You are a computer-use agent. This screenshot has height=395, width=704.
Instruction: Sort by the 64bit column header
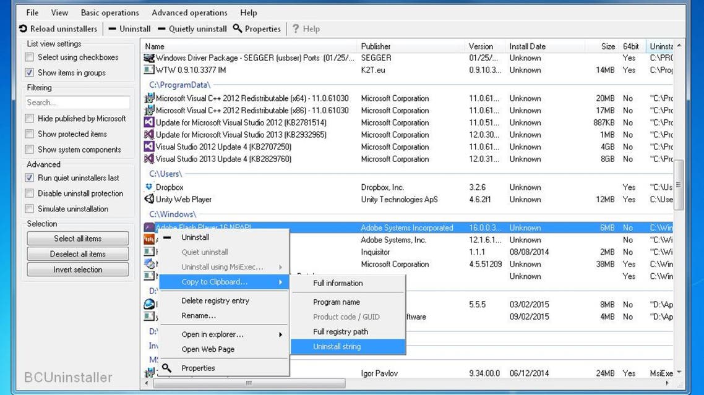point(632,46)
